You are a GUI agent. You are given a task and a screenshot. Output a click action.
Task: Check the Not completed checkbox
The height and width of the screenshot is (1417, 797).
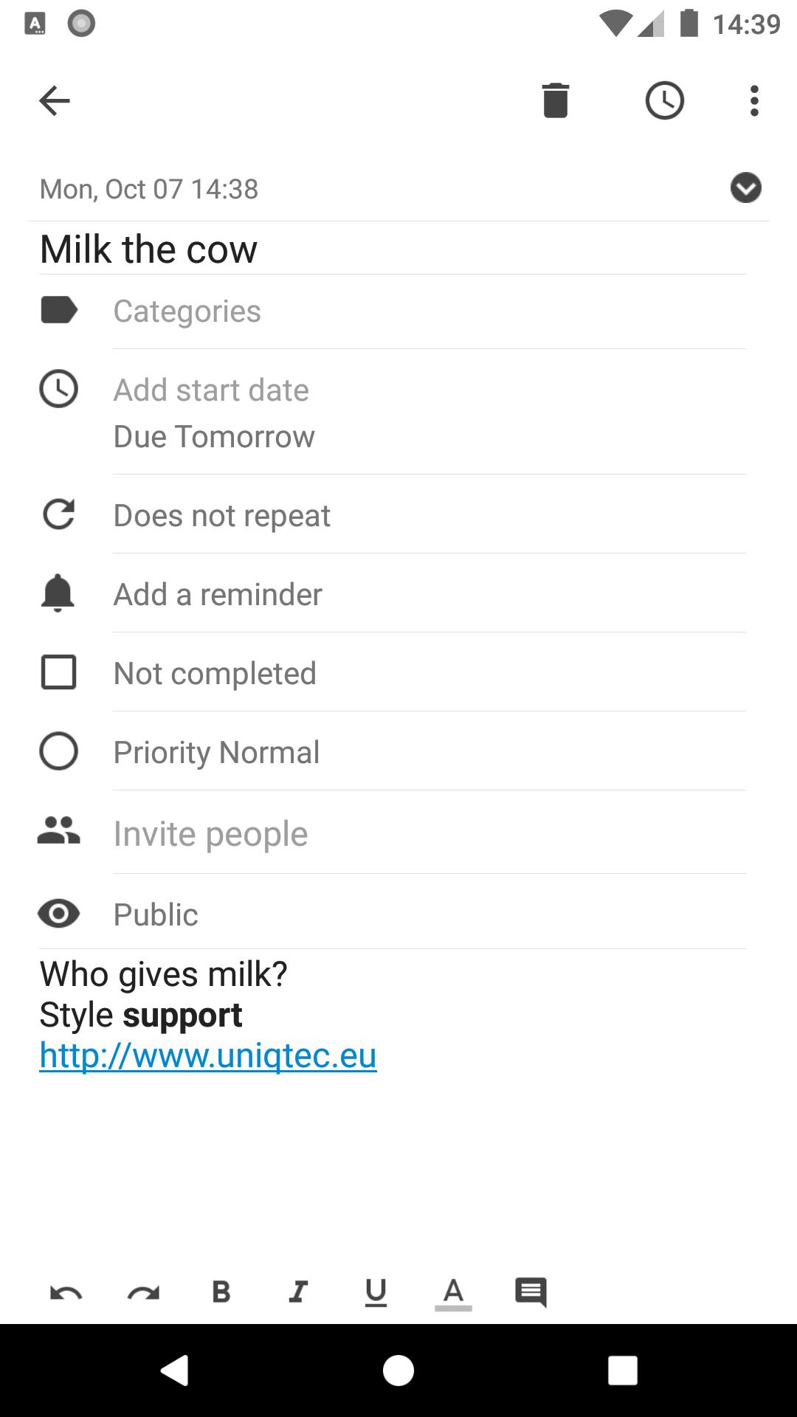pyautogui.click(x=58, y=672)
